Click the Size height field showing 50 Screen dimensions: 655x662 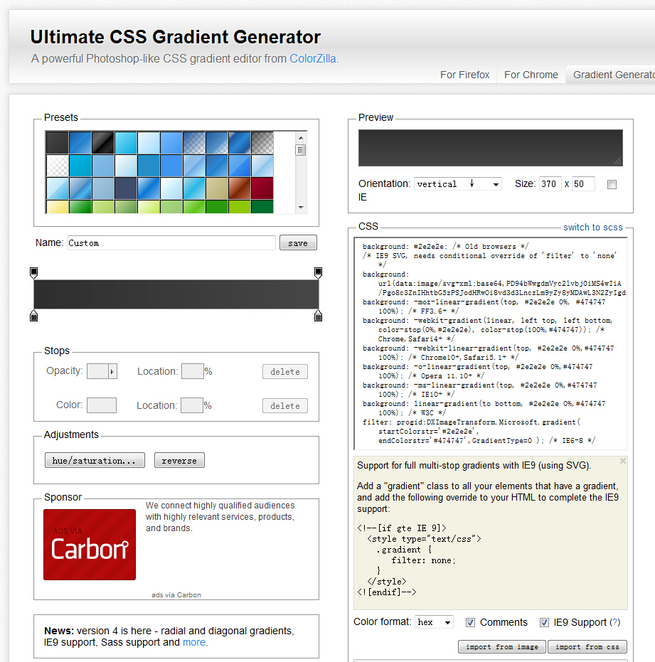[x=584, y=184]
